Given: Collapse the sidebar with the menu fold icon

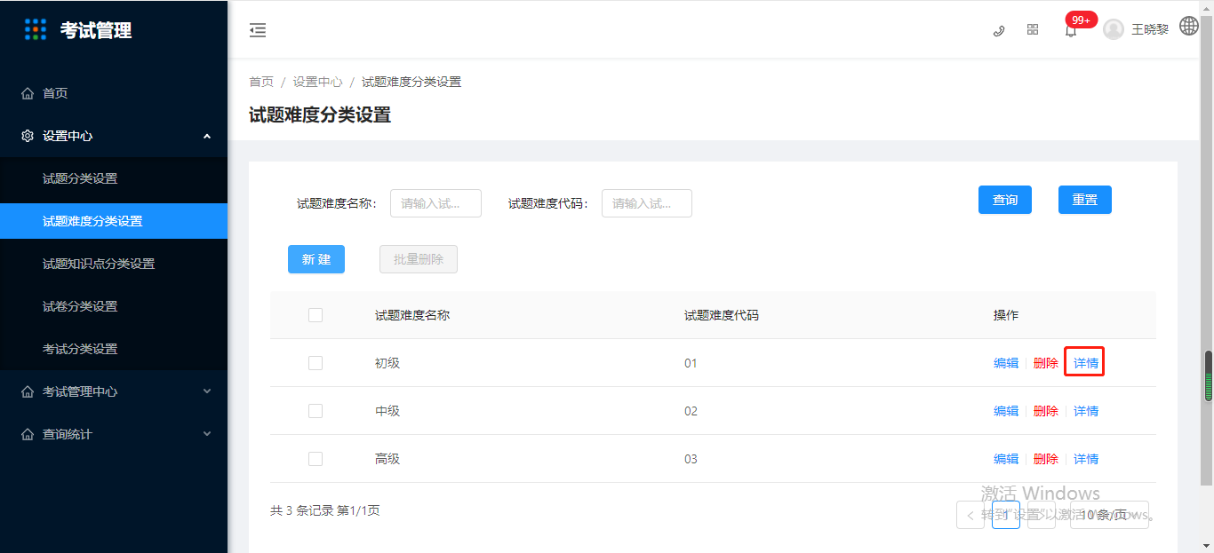Looking at the screenshot, I should click(x=258, y=30).
